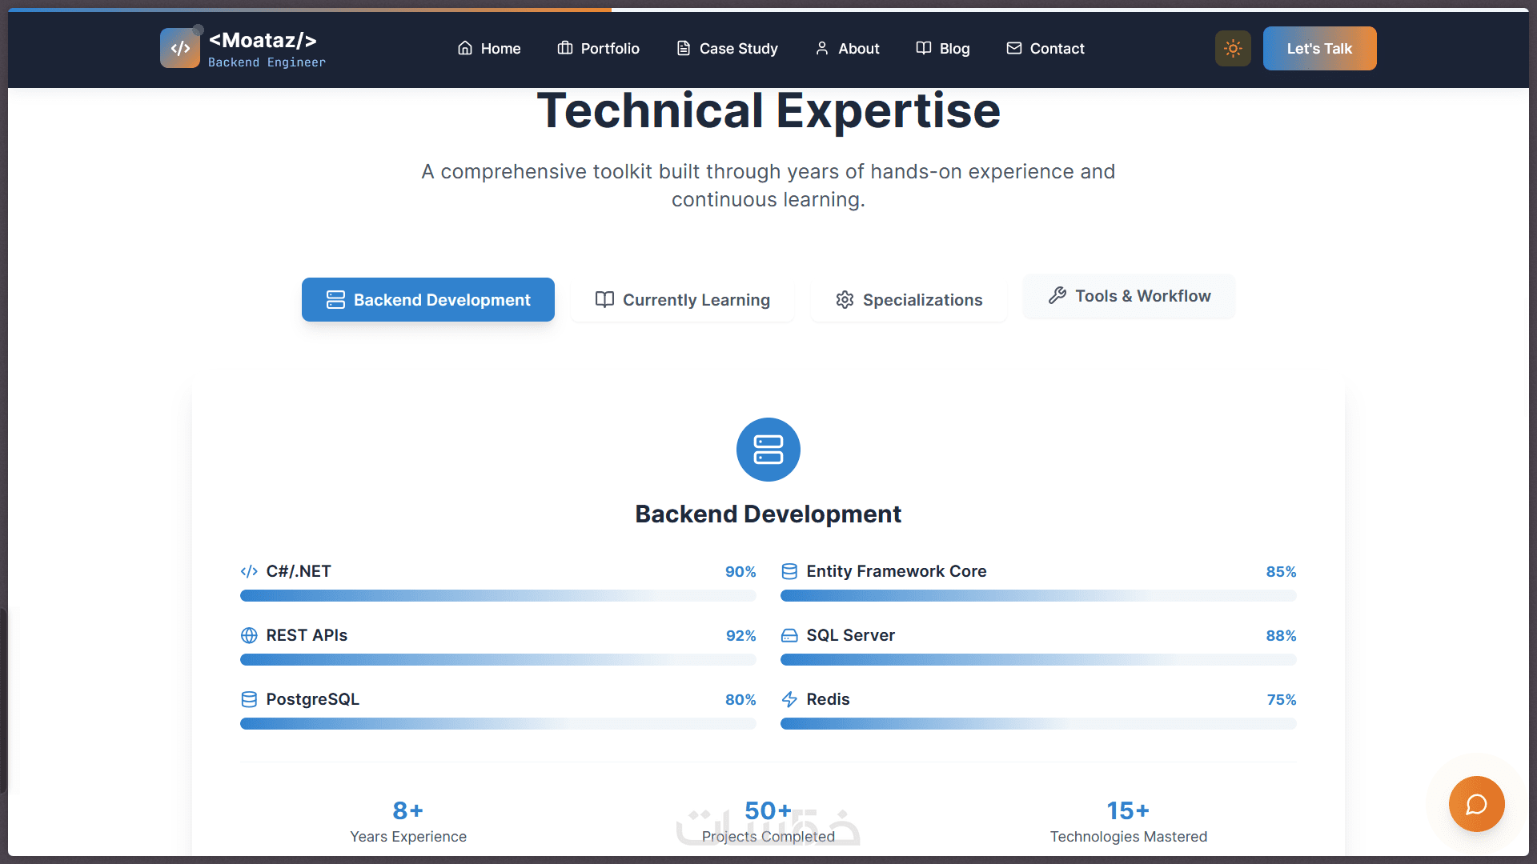Show the Tools & Workflow tab

1129,296
